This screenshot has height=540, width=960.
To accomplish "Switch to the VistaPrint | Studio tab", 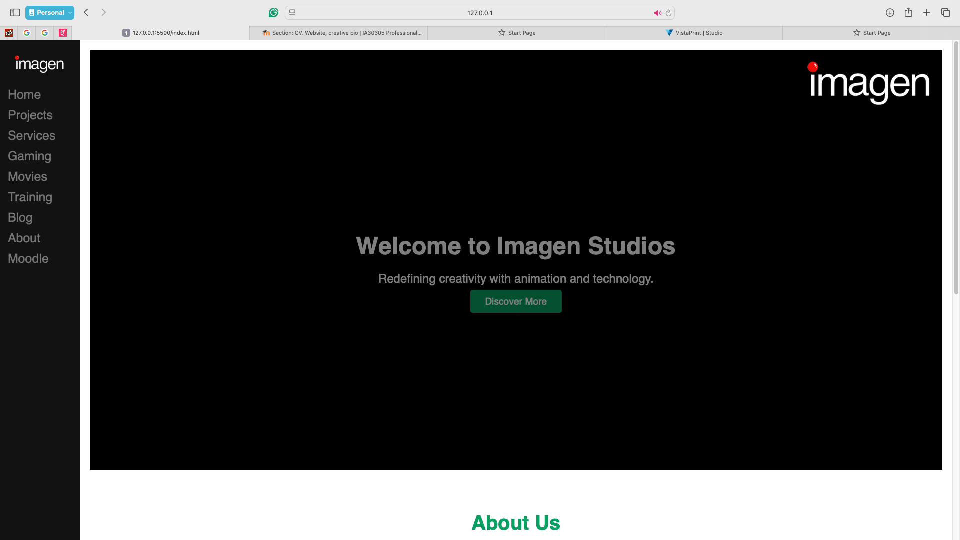I will 694,33.
